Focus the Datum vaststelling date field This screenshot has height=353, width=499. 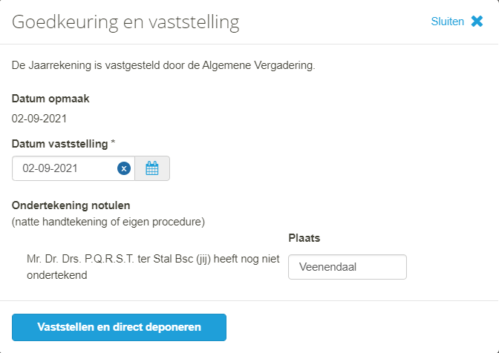coord(65,168)
